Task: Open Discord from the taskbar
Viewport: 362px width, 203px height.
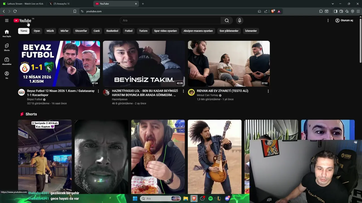Action: pyautogui.click(x=227, y=198)
